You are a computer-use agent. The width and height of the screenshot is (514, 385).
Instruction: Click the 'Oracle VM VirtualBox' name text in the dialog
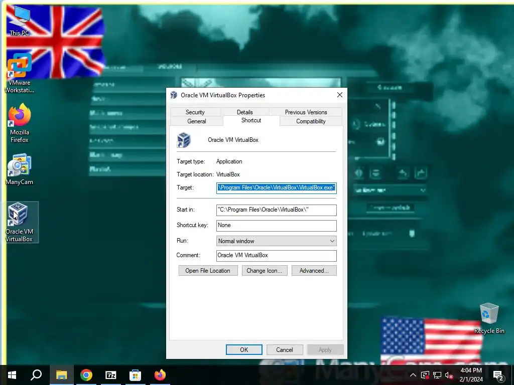tap(233, 140)
